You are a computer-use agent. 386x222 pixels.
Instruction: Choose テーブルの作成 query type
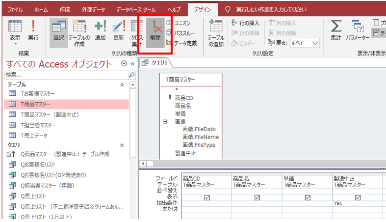pos(79,32)
